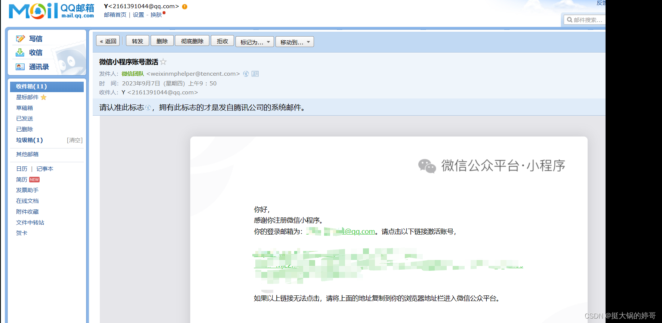Click the sender address weixinmphelper@tencent.com
This screenshot has width=662, height=323.
click(193, 74)
